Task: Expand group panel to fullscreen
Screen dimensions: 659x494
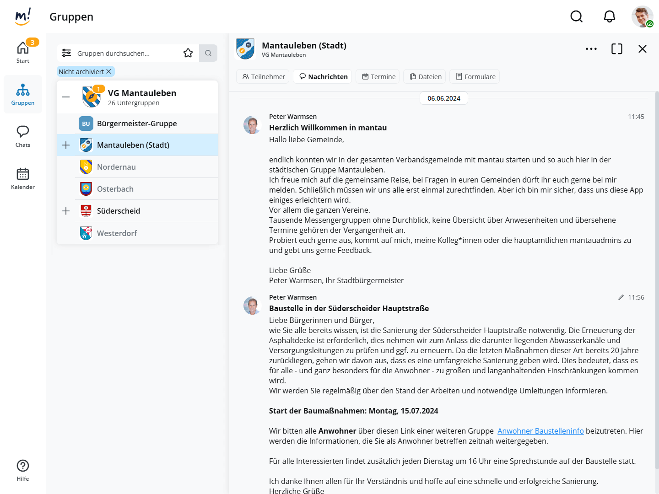Action: tap(616, 49)
